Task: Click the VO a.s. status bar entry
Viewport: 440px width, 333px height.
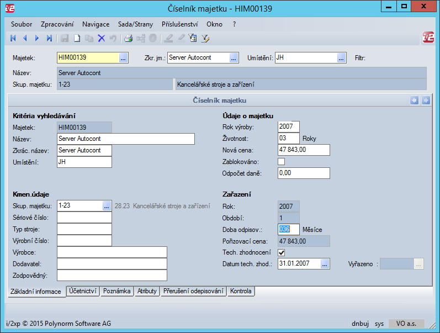Action: pyautogui.click(x=406, y=324)
